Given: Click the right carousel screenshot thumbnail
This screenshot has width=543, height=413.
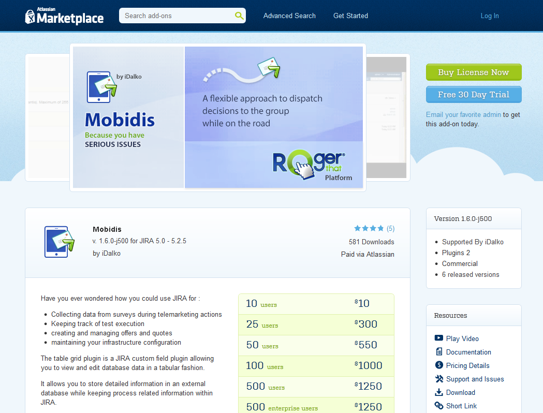Looking at the screenshot, I should (x=387, y=117).
